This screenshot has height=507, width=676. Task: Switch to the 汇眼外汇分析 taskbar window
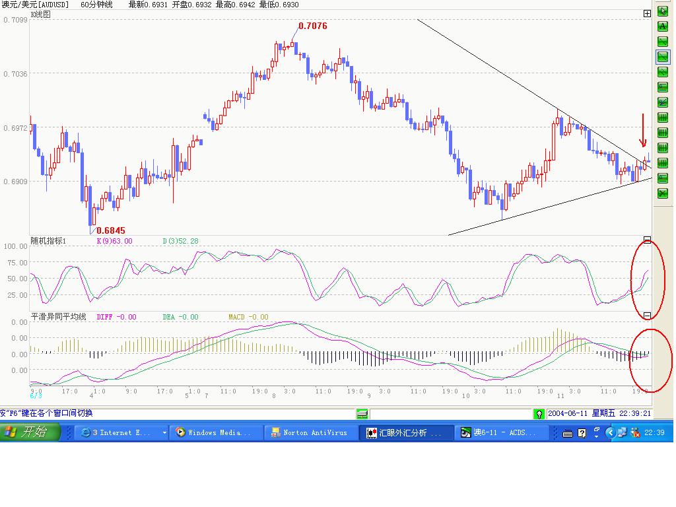tap(406, 433)
